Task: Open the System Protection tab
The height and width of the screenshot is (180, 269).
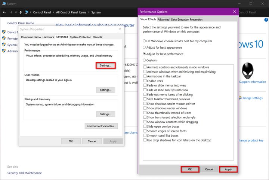Action: pyautogui.click(x=80, y=37)
